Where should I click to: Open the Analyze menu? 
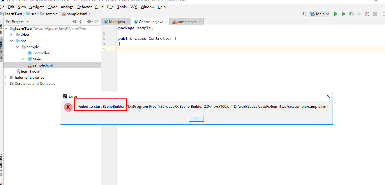click(67, 7)
